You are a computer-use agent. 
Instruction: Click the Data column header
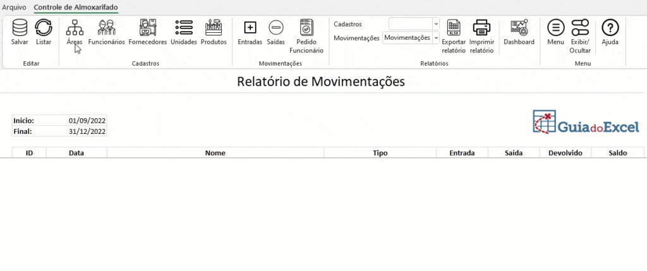(76, 153)
